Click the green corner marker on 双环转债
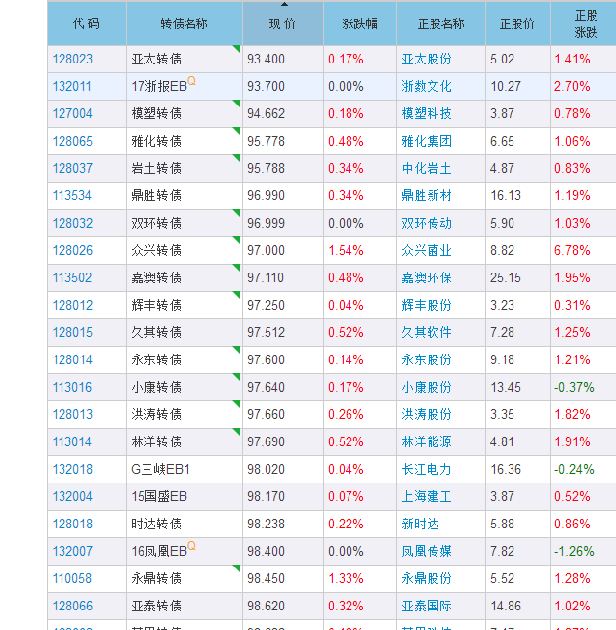Viewport: 616px width, 630px height. [x=237, y=212]
